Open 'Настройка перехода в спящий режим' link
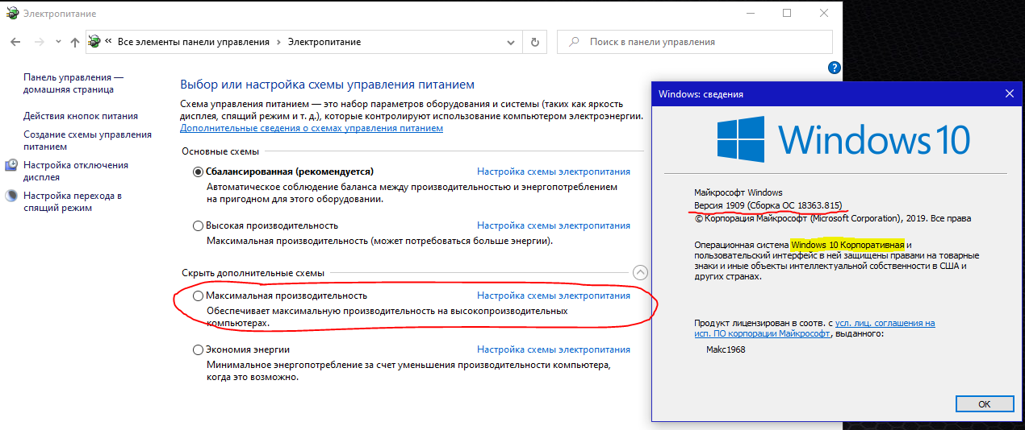The image size is (1025, 430). pos(73,201)
